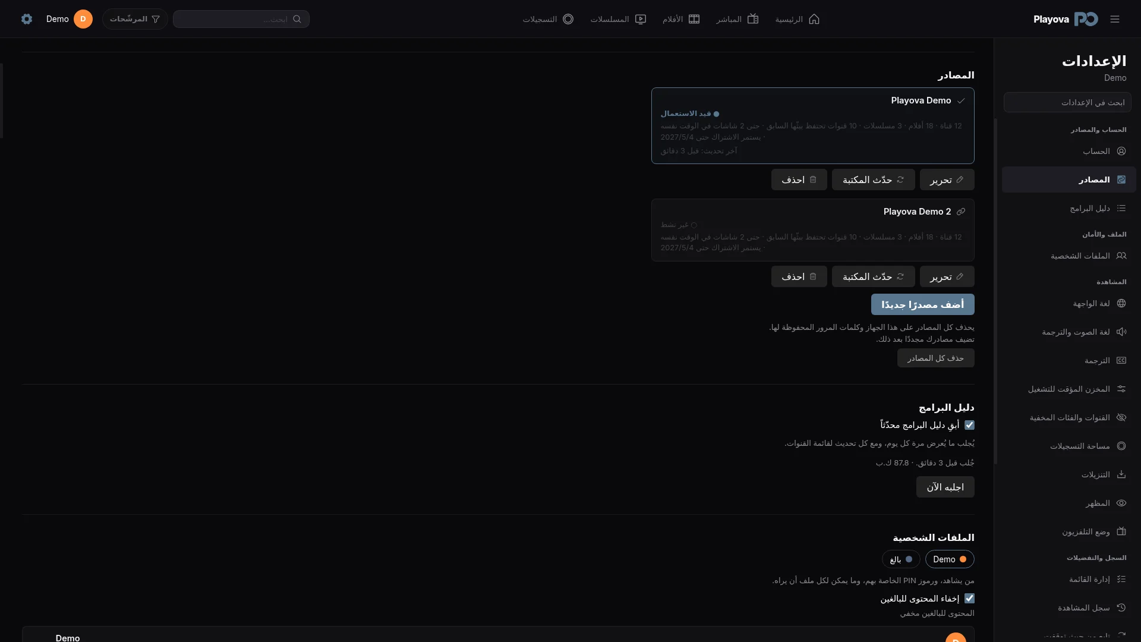Click the settings search input field
This screenshot has height=642, width=1141.
[x=1067, y=102]
